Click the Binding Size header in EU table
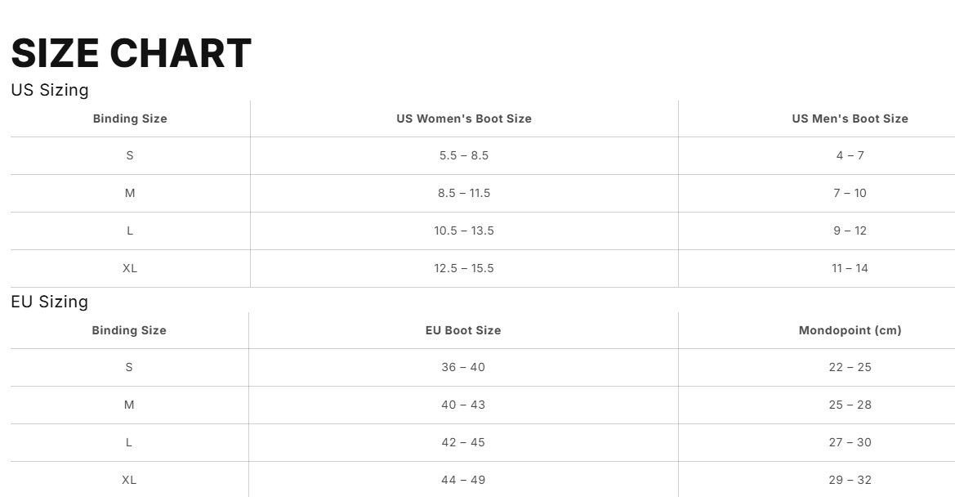The height and width of the screenshot is (497, 955). (129, 330)
